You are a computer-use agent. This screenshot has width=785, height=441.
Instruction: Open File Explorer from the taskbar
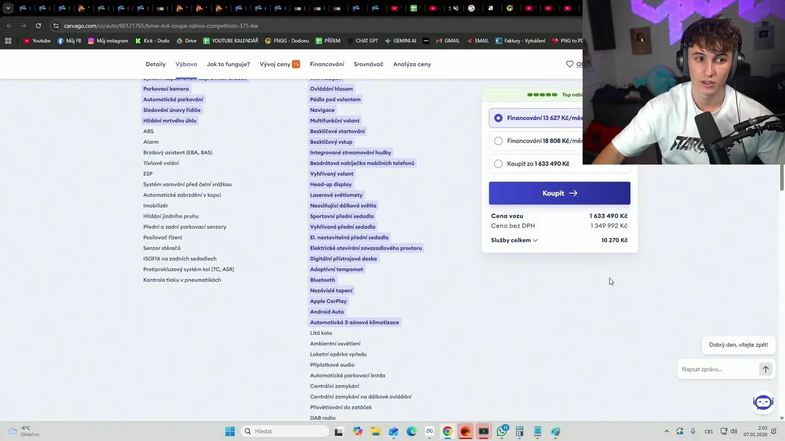pos(375,431)
